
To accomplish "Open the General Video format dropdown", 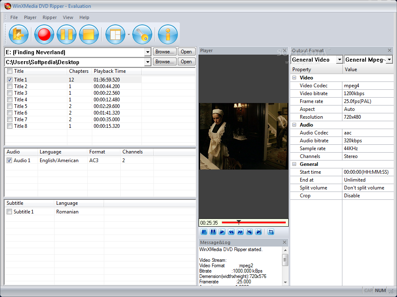I will tap(339, 60).
